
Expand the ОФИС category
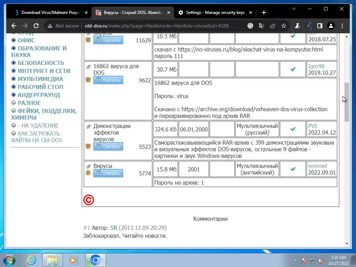coord(14,40)
